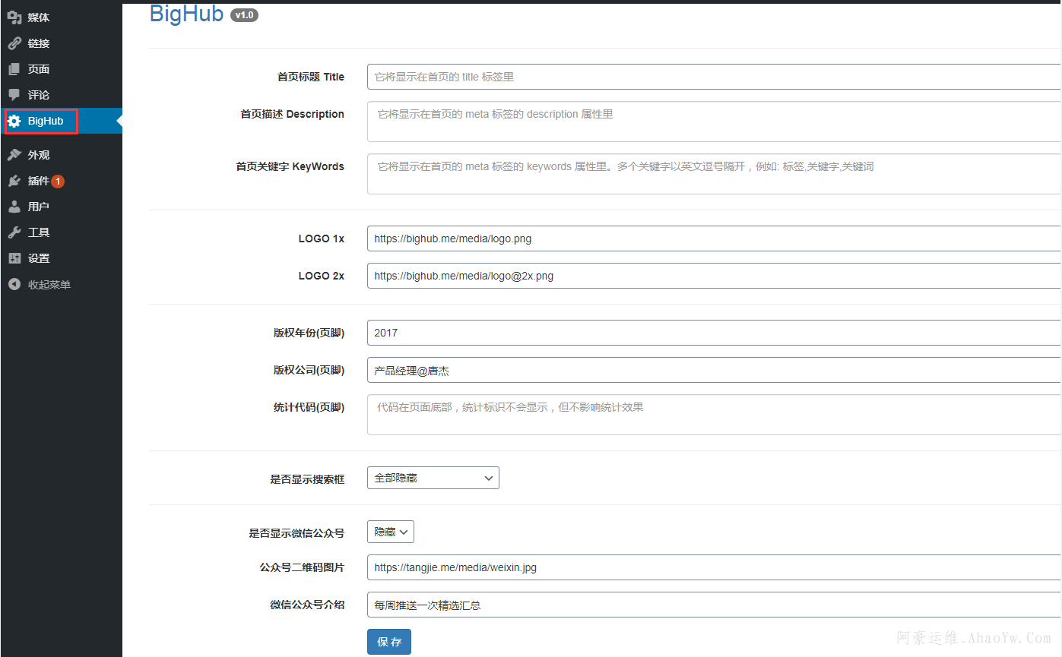Click the 版权年份(页脚) label
The image size is (1062, 657).
pos(309,333)
